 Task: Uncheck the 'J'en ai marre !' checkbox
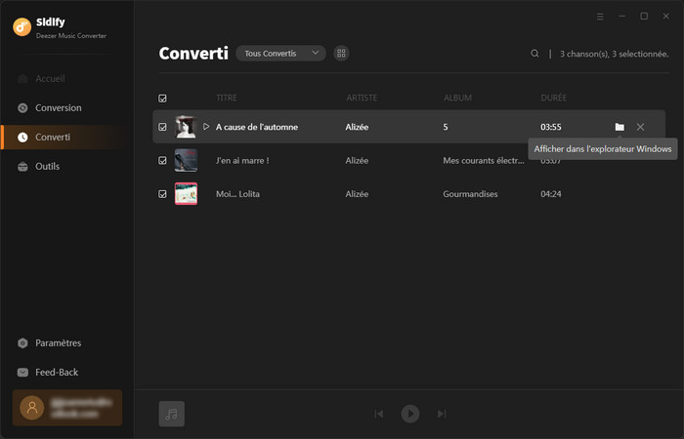click(x=162, y=161)
